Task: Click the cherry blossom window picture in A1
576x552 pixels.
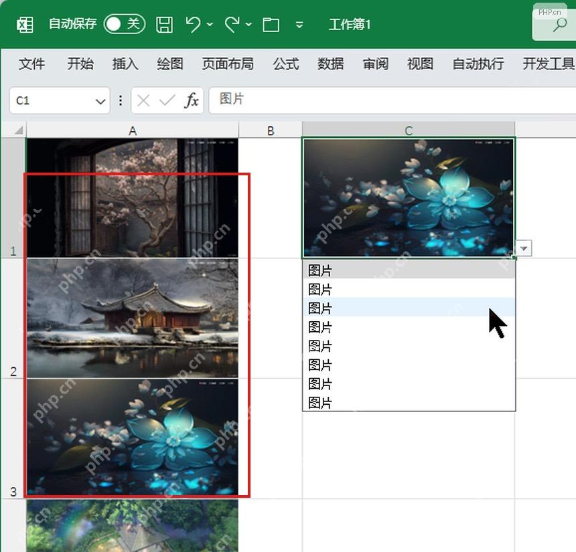Action: [x=133, y=198]
